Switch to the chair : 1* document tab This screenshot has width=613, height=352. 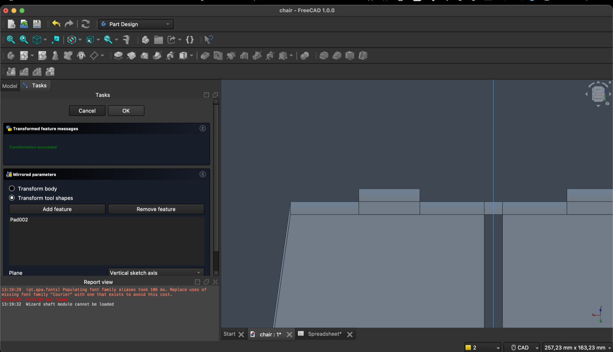click(270, 334)
